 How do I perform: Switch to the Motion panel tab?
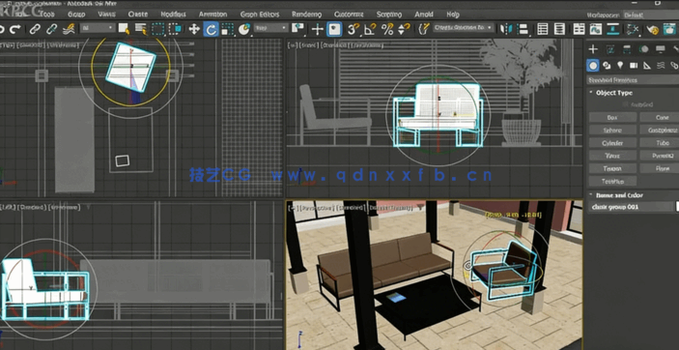pyautogui.click(x=644, y=49)
